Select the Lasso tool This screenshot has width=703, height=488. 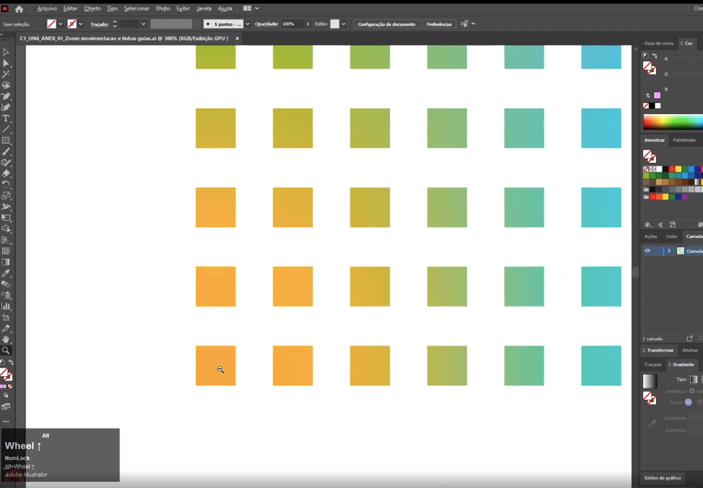click(x=6, y=85)
